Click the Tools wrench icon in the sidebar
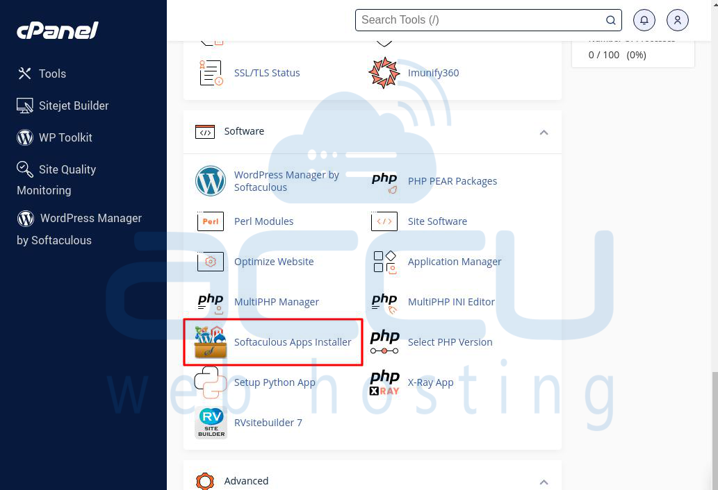Viewport: 718px width, 490px height. (x=24, y=74)
